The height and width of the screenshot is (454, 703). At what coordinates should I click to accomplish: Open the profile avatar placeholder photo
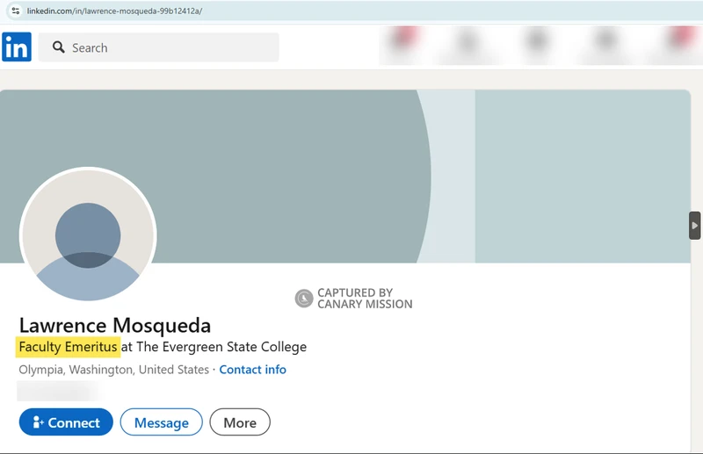click(88, 235)
